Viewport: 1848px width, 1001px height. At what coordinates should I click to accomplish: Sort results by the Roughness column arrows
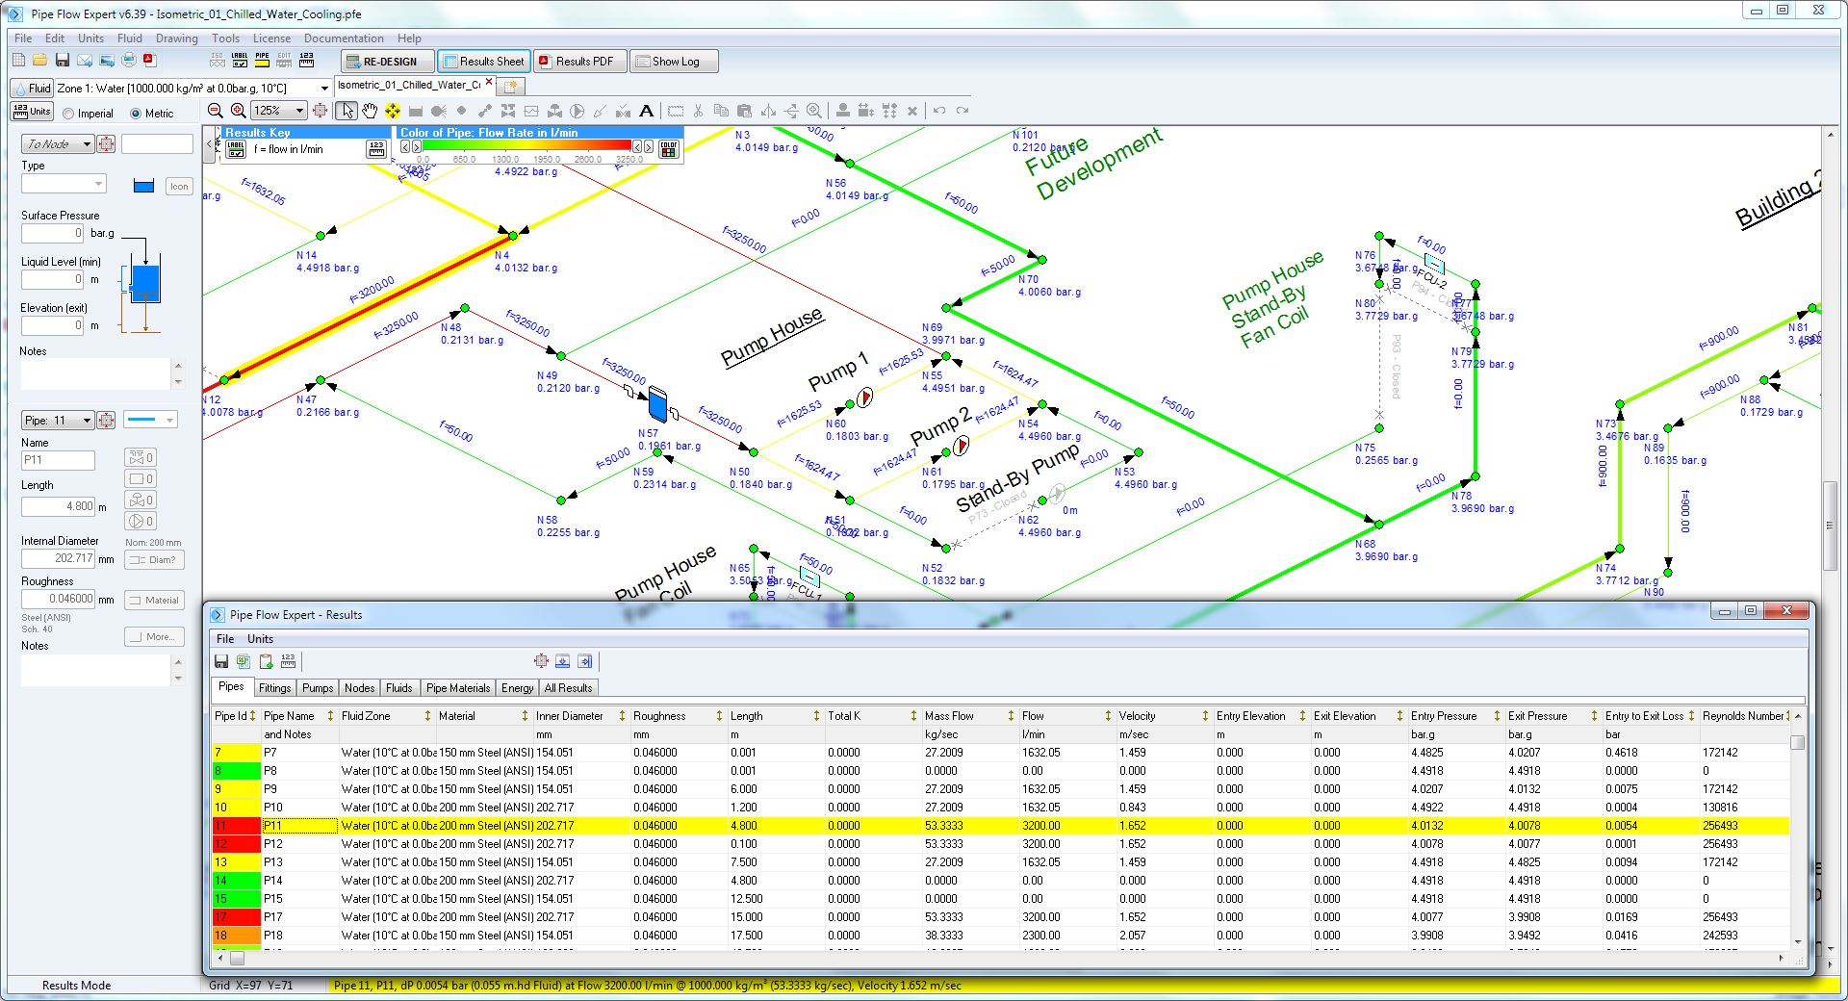point(719,716)
